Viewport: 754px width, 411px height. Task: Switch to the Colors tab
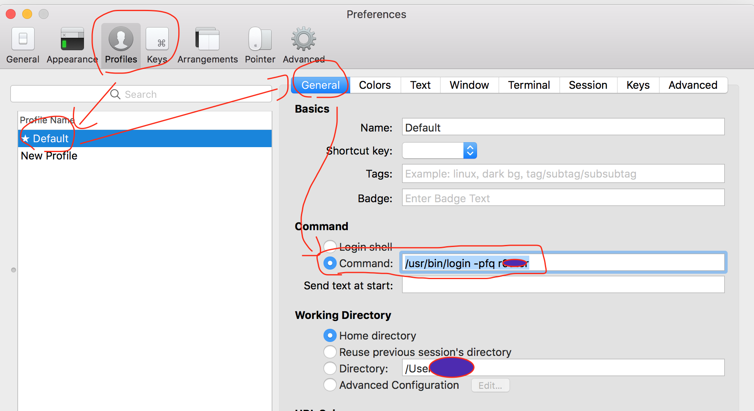pos(375,85)
